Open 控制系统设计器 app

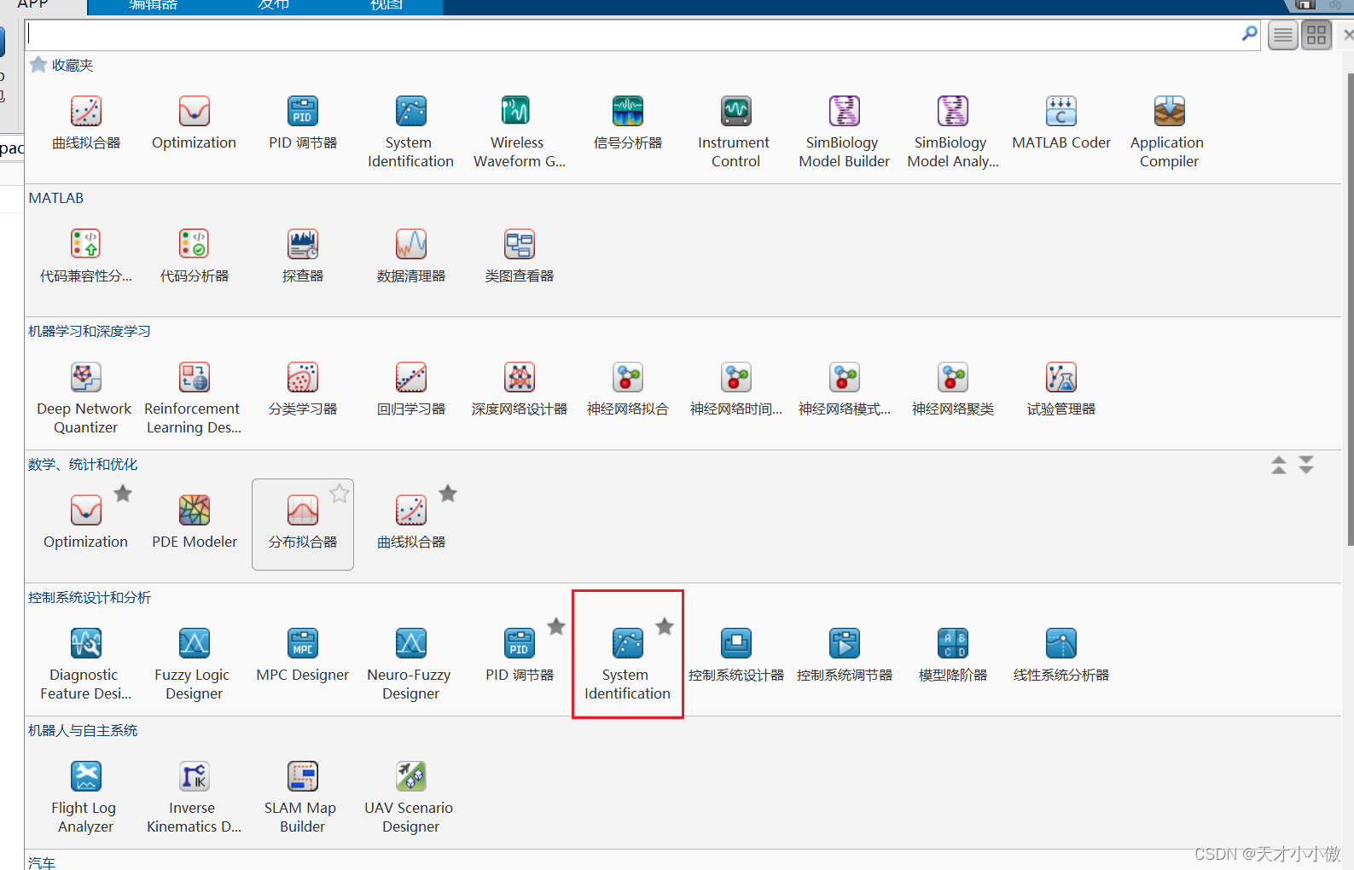point(735,655)
